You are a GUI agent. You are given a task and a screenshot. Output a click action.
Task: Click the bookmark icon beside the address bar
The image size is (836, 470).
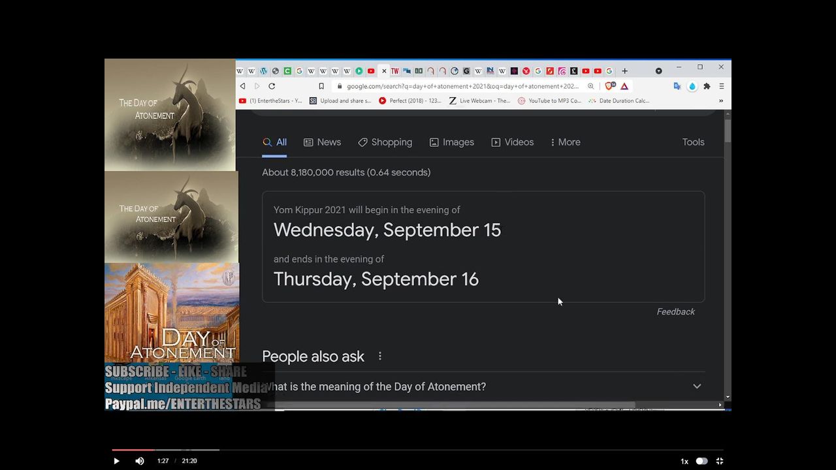(321, 86)
